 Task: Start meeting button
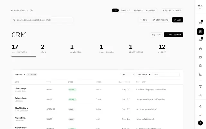(161, 20)
